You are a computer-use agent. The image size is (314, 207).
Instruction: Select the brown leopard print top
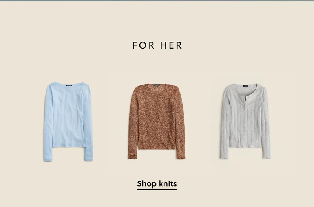156,121
